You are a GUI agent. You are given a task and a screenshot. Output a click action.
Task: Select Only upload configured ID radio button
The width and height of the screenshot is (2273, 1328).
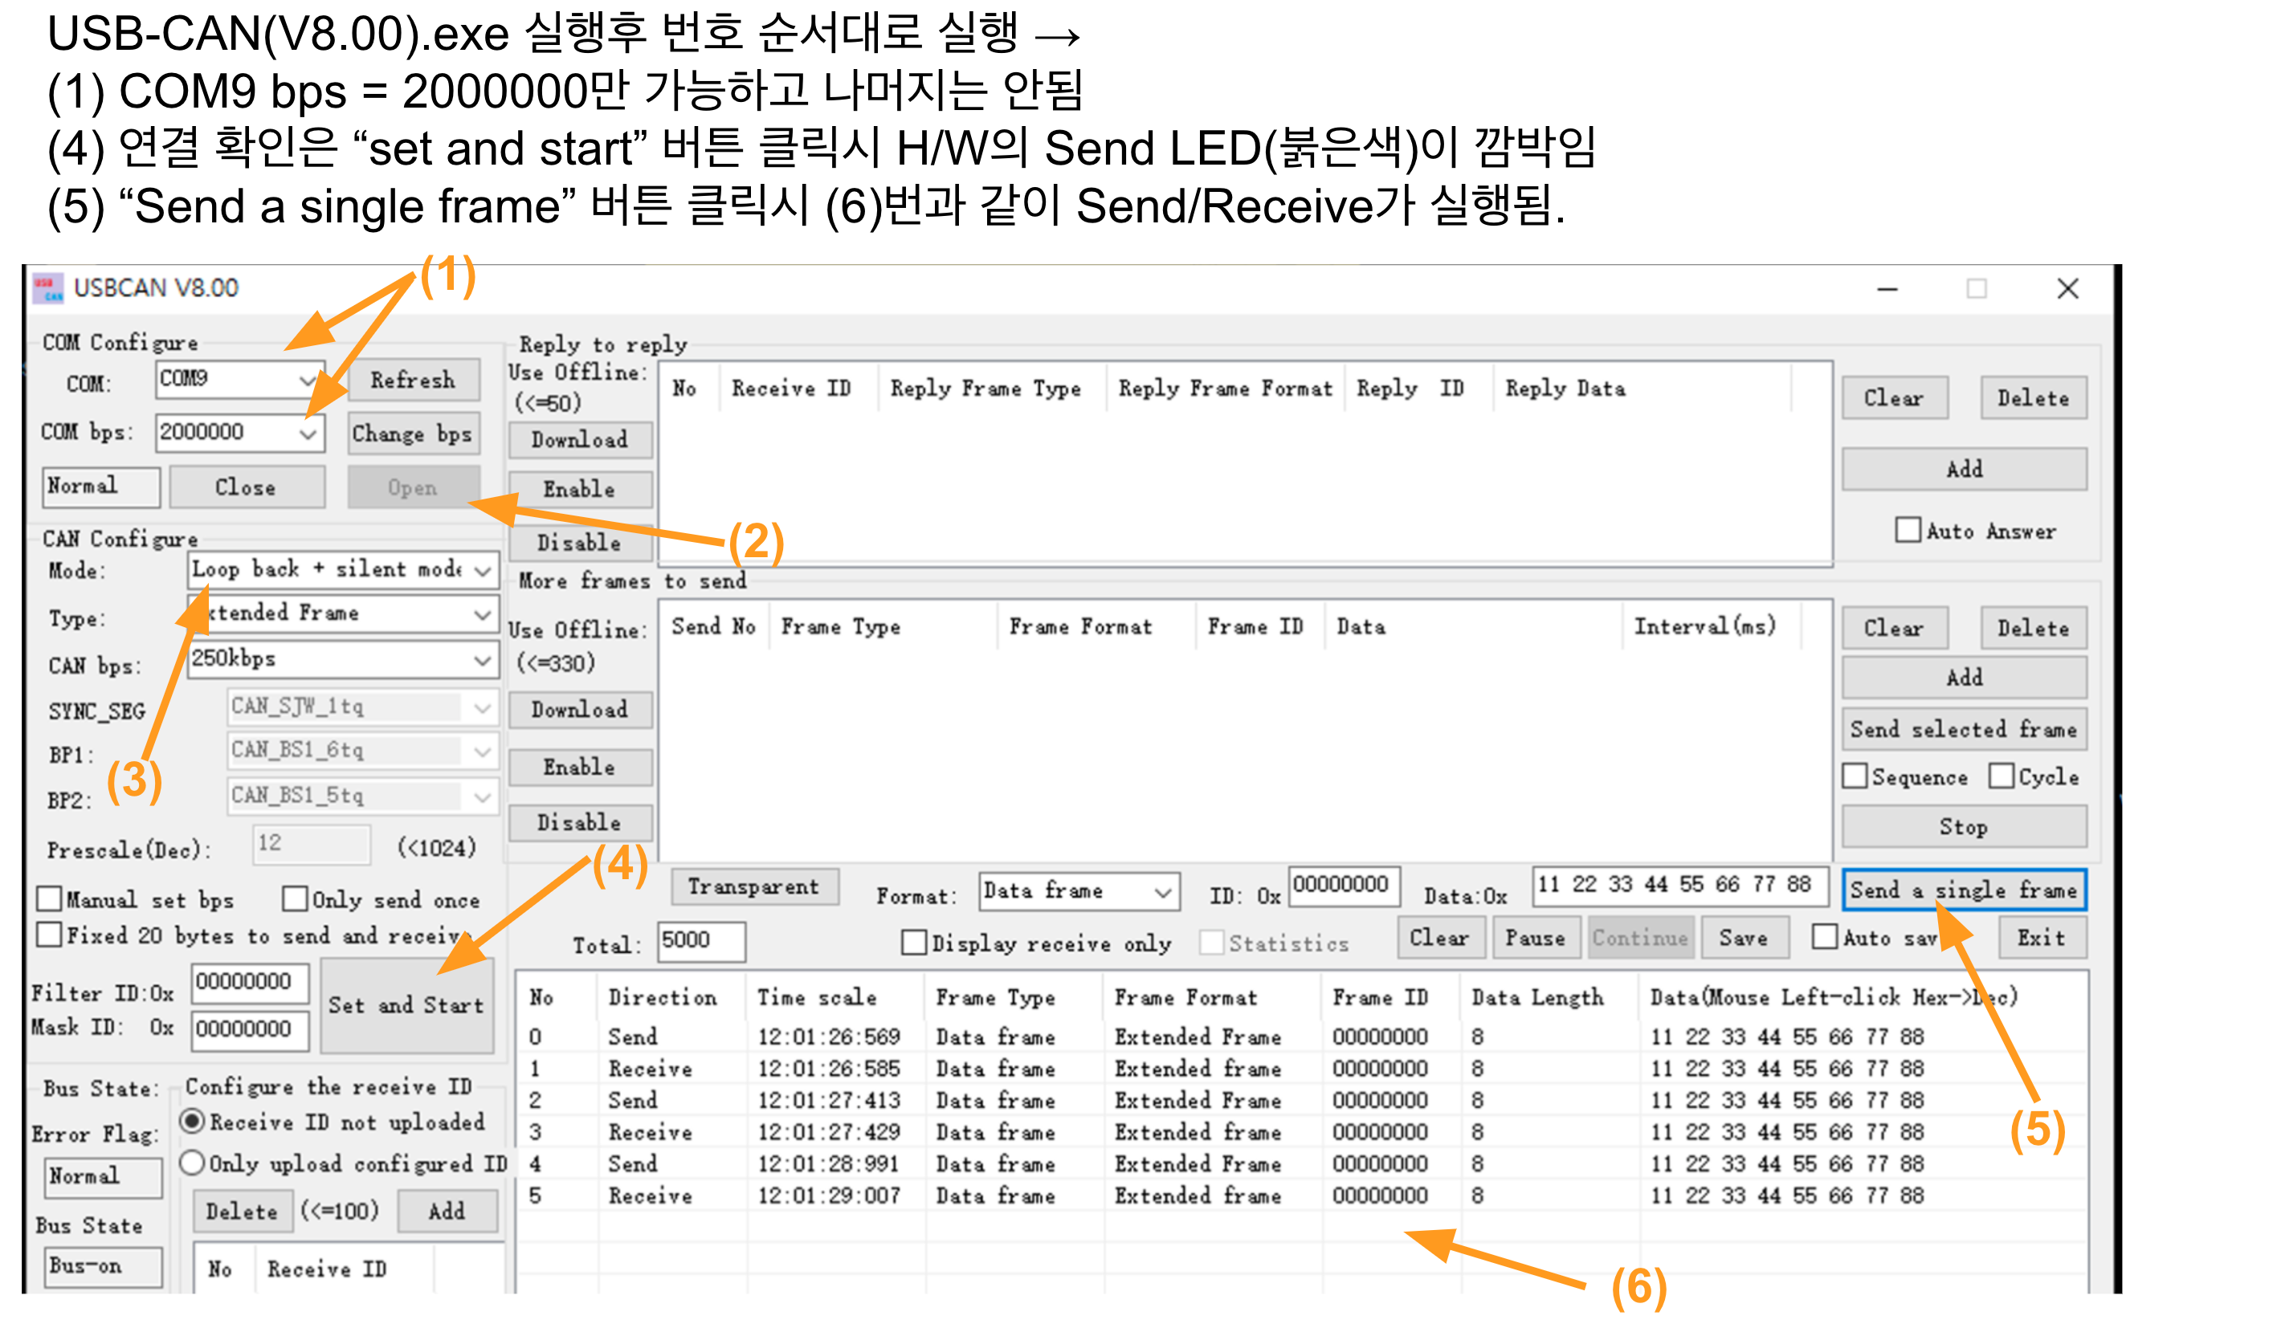pyautogui.click(x=192, y=1162)
